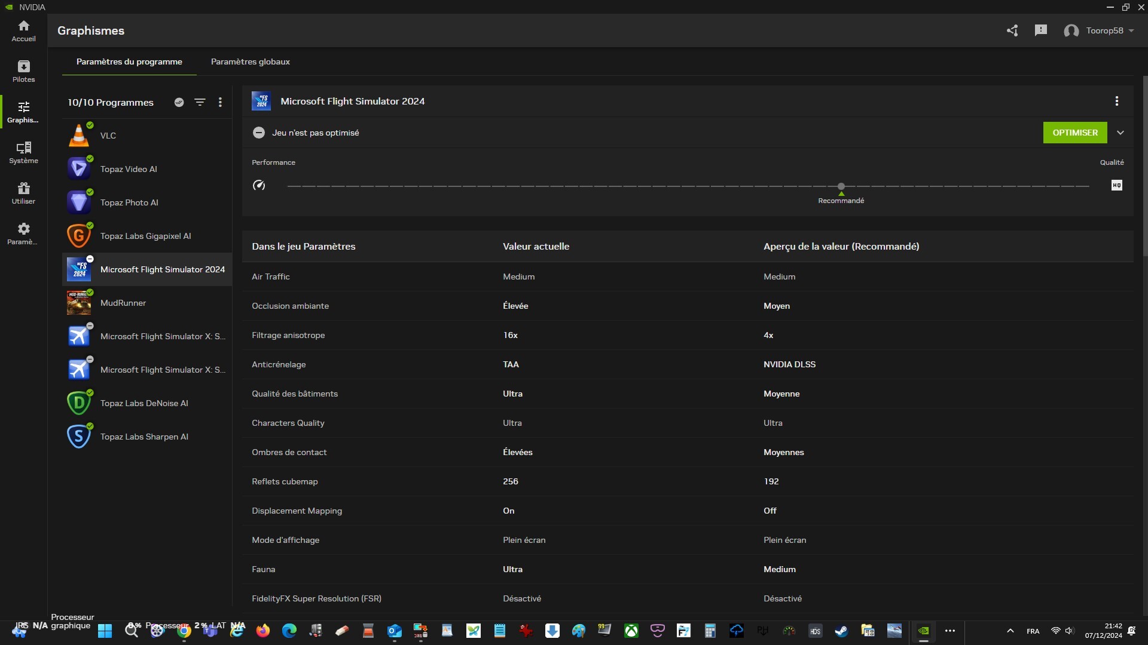Switch to Paramètres du programme tab

point(129,62)
